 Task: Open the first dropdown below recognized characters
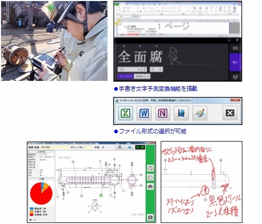click(x=129, y=69)
